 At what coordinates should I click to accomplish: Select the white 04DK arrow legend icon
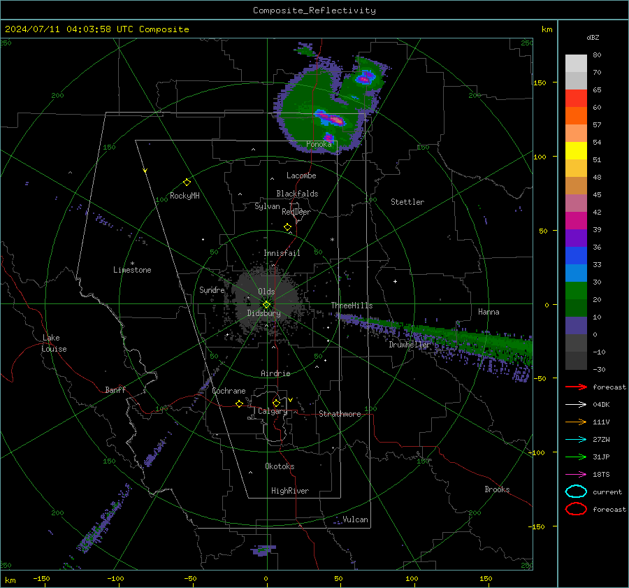576,404
